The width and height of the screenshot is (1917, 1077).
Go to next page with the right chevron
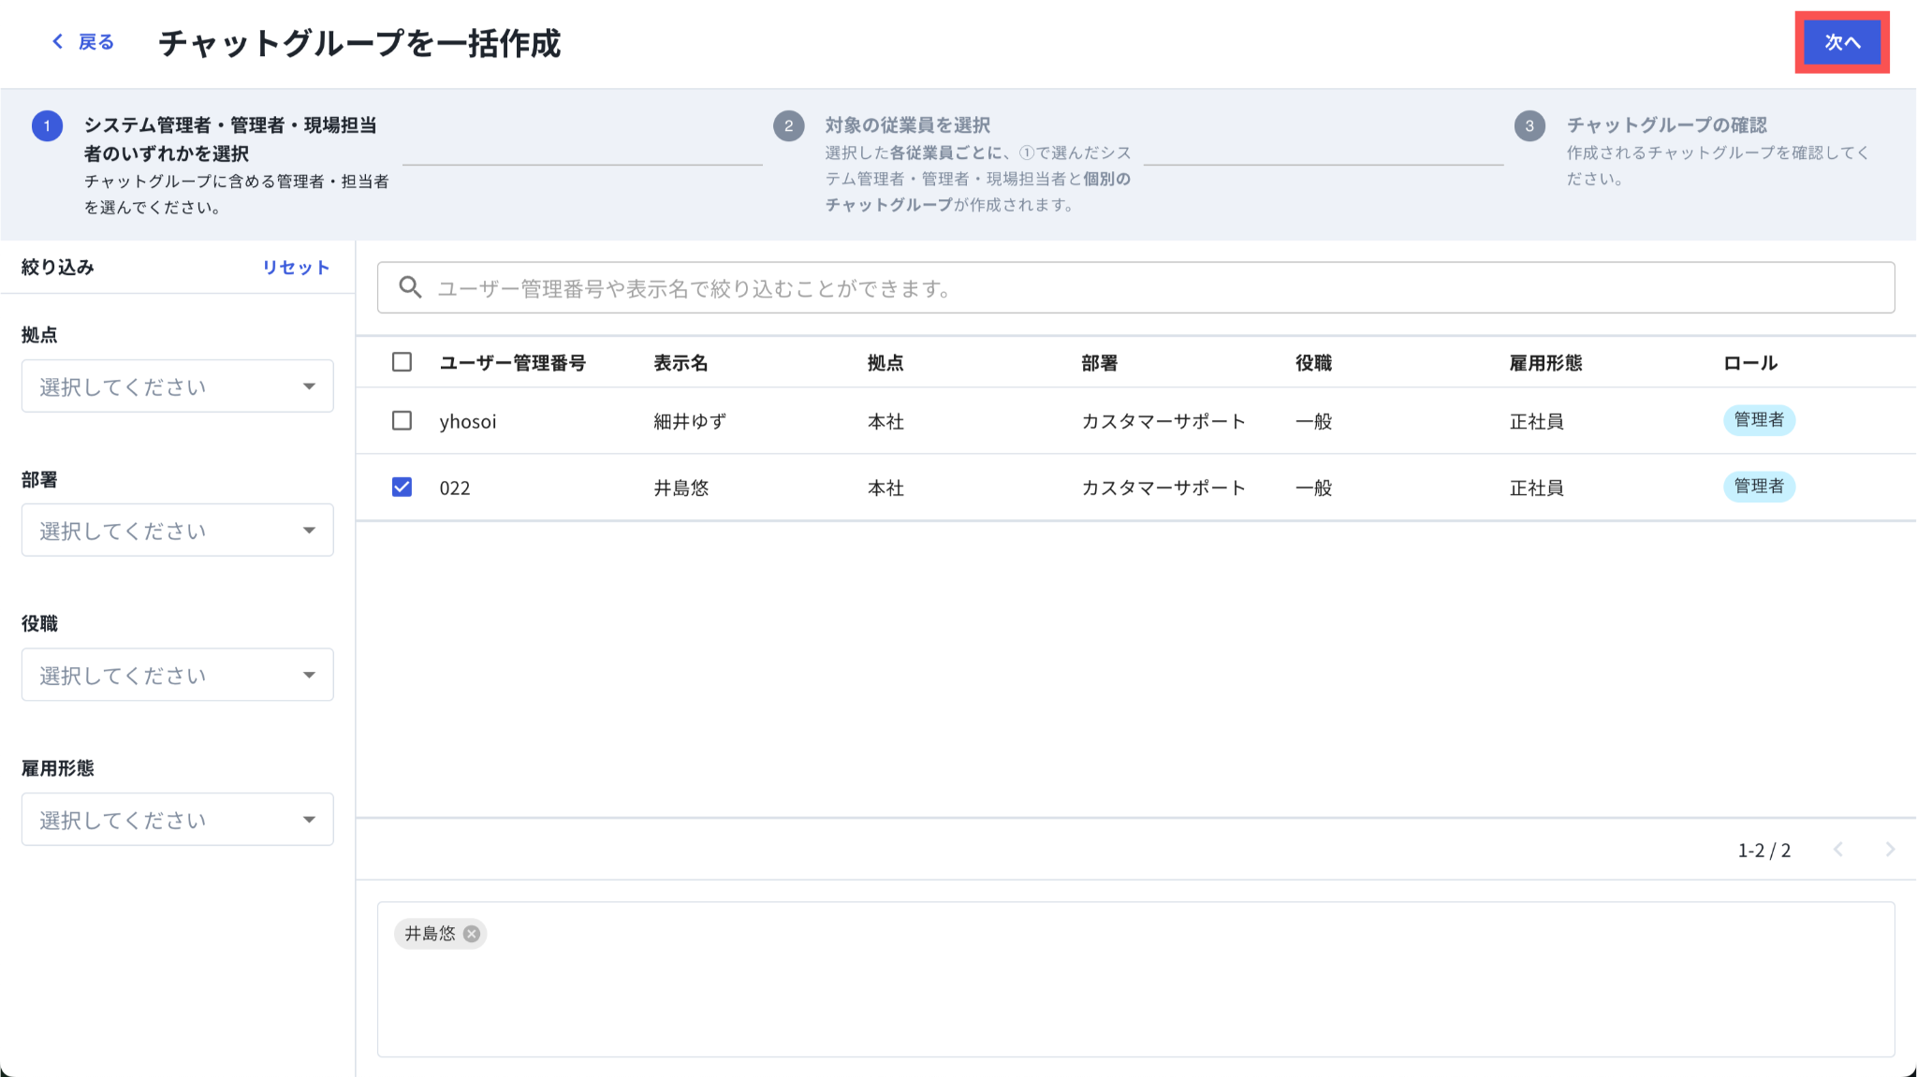[x=1890, y=850]
